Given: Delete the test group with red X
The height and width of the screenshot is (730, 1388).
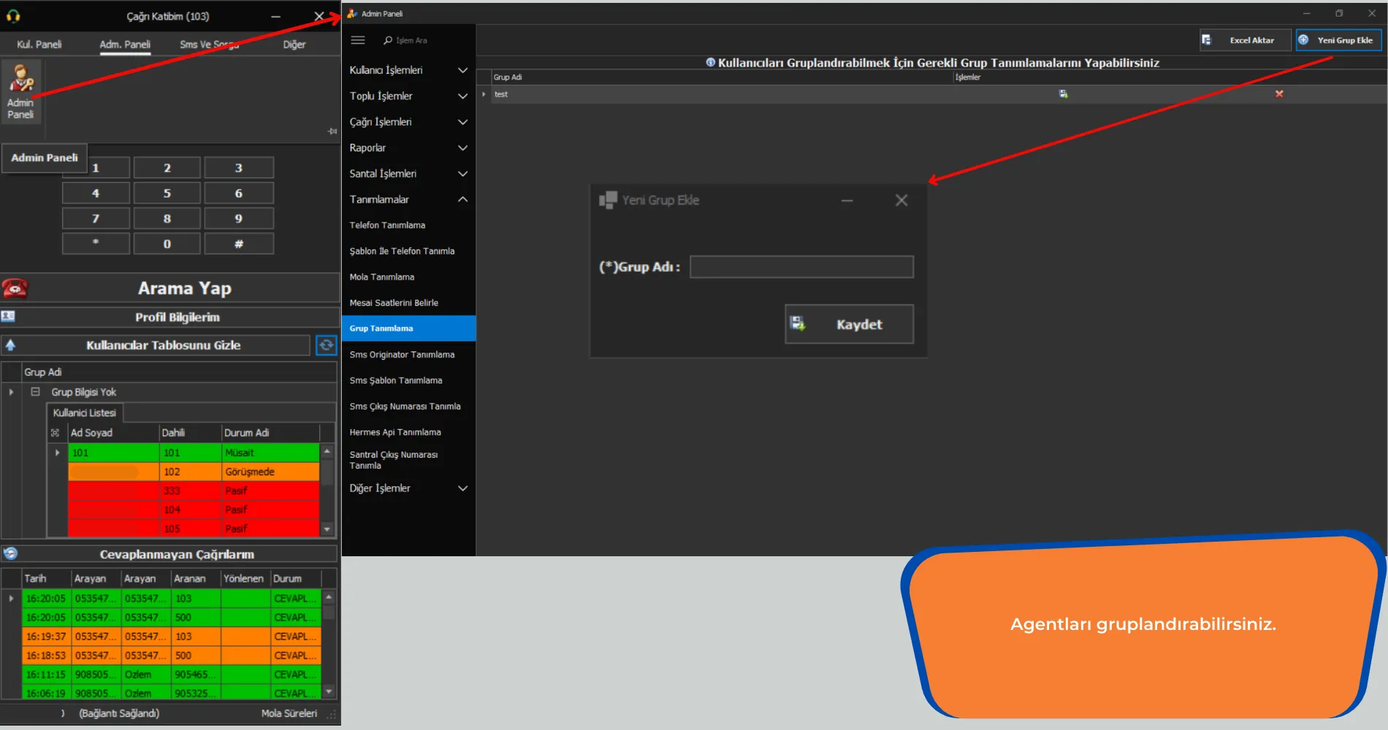Looking at the screenshot, I should point(1279,94).
